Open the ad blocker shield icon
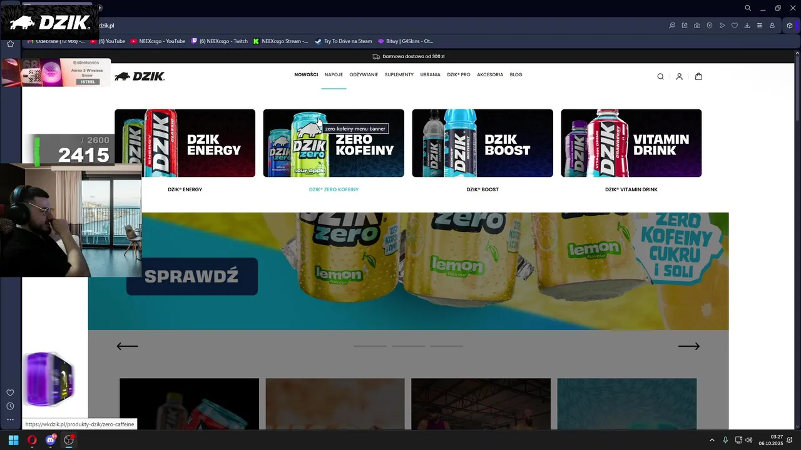Screen dimensions: 801x450 pyautogui.click(x=710, y=26)
